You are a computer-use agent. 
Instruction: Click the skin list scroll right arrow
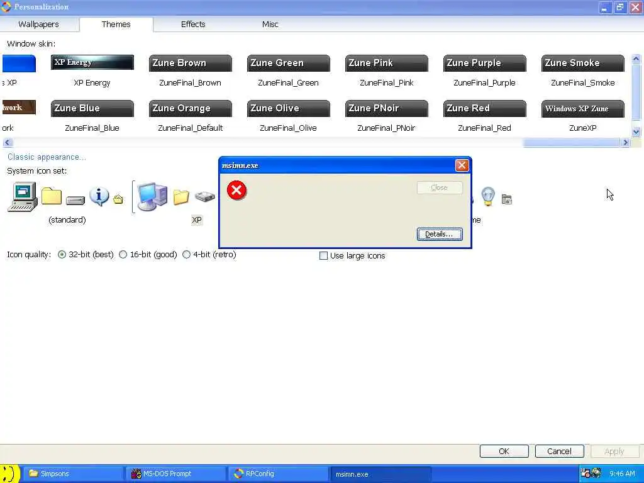pyautogui.click(x=626, y=143)
